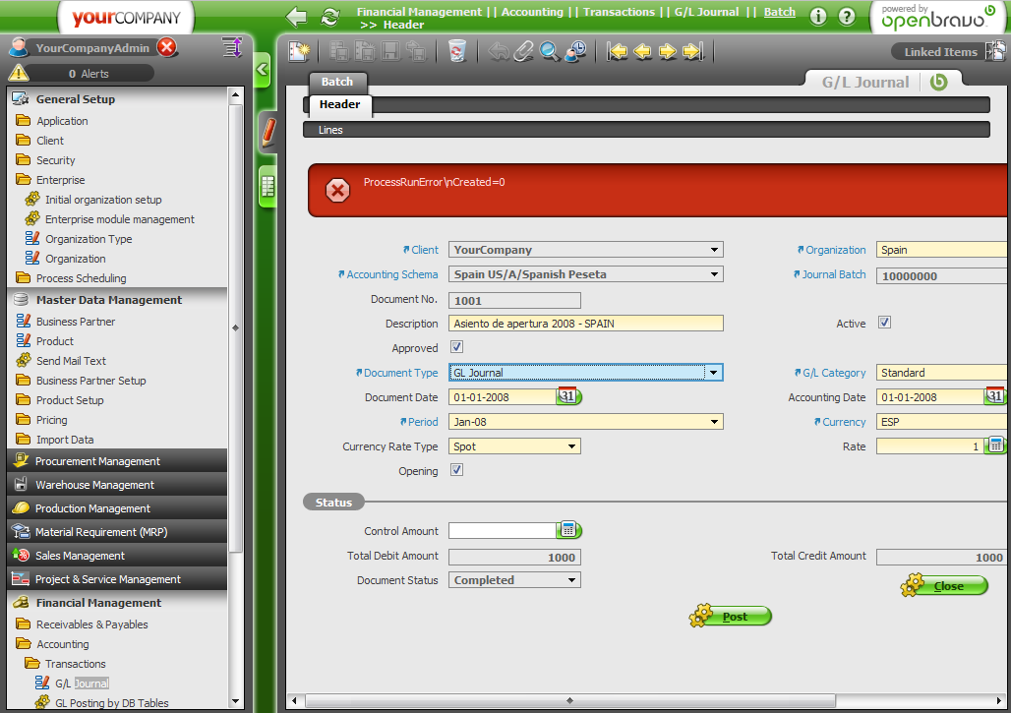Open the Document Type dropdown
The width and height of the screenshot is (1011, 713).
pyautogui.click(x=713, y=373)
